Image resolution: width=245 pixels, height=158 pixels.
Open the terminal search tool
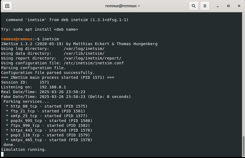pos(193,6)
